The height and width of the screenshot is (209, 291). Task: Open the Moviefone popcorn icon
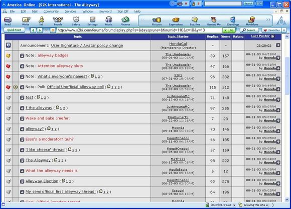click(252, 21)
